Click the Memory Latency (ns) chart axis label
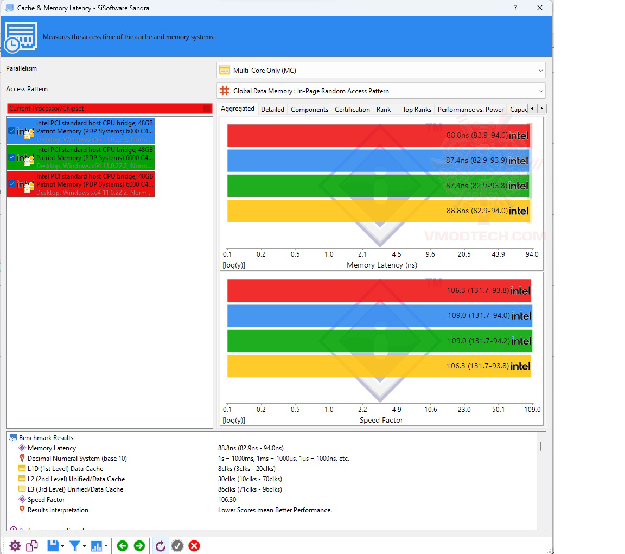This screenshot has height=554, width=625. [x=382, y=265]
